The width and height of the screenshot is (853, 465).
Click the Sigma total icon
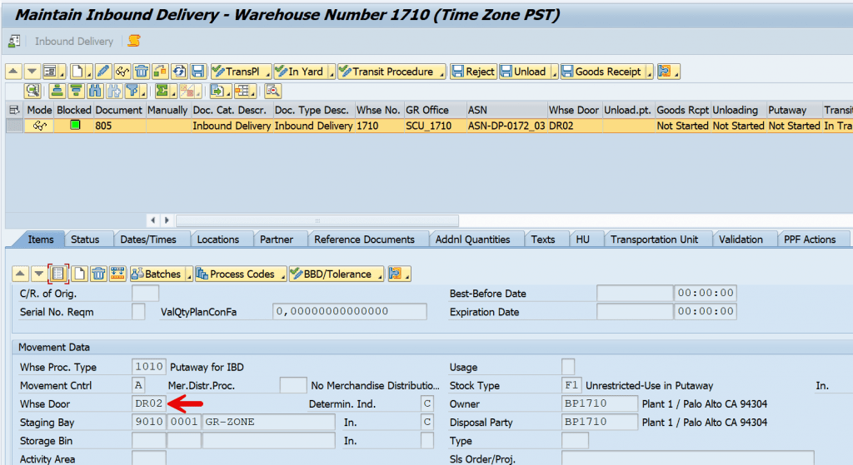pyautogui.click(x=162, y=91)
